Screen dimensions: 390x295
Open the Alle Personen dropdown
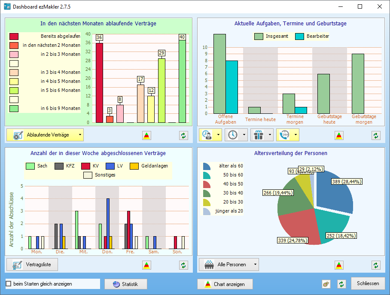[255, 265]
